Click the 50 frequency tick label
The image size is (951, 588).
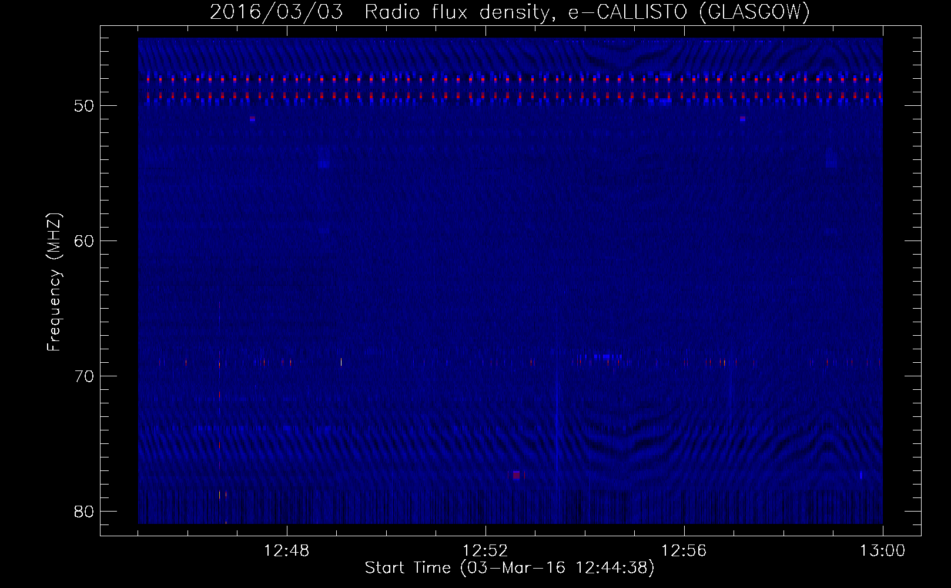tap(85, 106)
